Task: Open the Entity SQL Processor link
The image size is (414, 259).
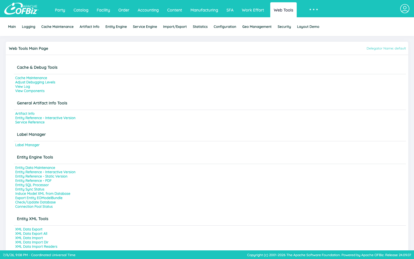Action: coord(32,185)
